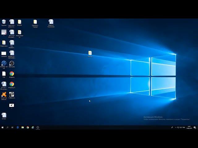The width and height of the screenshot is (198, 148).
Task: Open the volume control in tray
Action: (181, 127)
